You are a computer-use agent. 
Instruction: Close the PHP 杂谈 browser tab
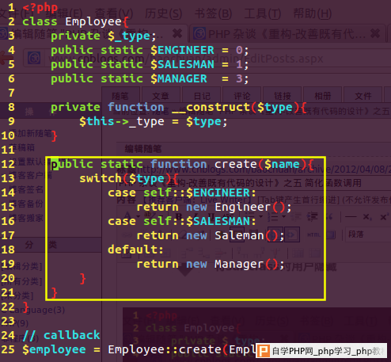[375, 33]
